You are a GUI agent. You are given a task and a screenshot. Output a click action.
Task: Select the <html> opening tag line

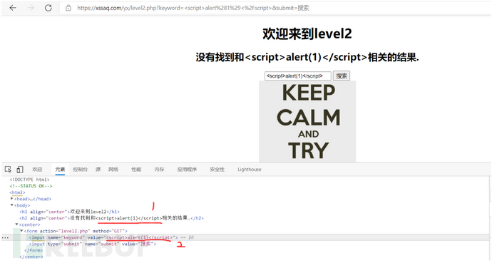(17, 192)
